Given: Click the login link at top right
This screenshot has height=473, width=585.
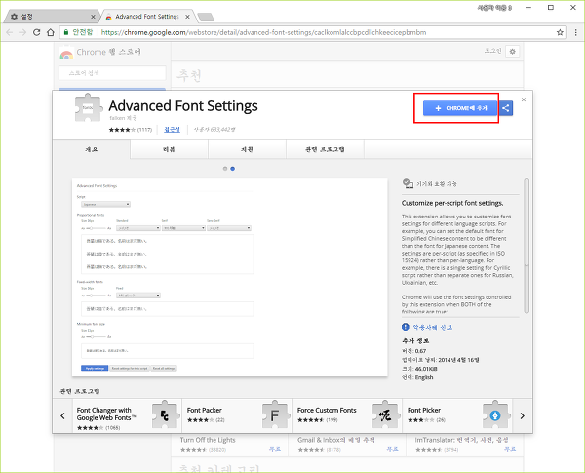Looking at the screenshot, I should click(x=492, y=51).
